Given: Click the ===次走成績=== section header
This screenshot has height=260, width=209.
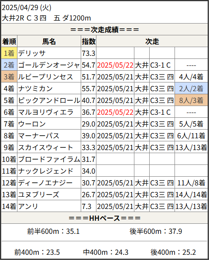Looking at the screenshot, I should [x=105, y=30].
